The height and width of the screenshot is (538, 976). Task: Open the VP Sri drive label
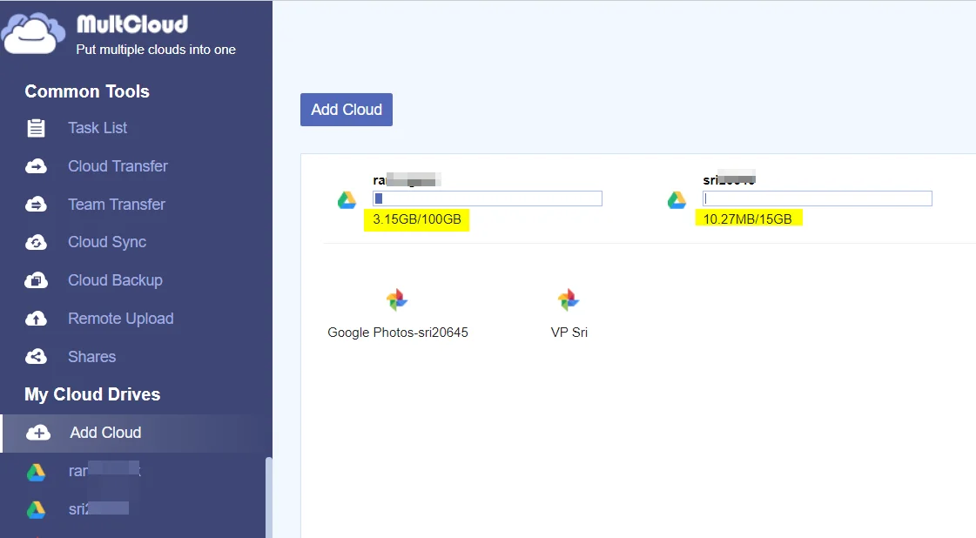tap(569, 333)
